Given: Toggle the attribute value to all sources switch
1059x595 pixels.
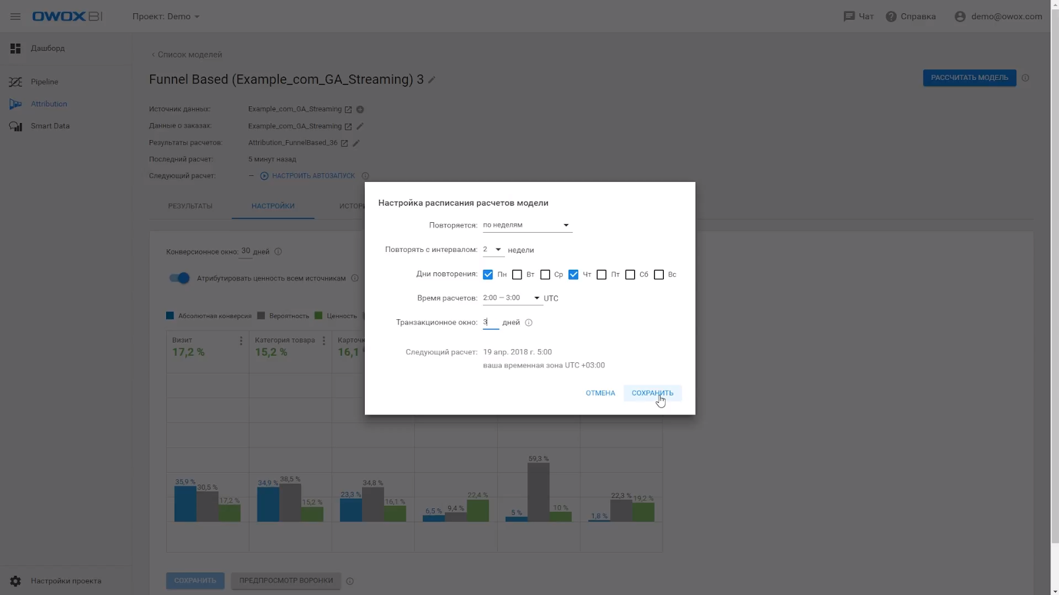Looking at the screenshot, I should (179, 278).
